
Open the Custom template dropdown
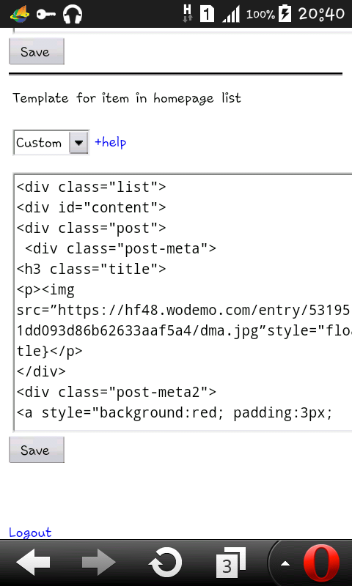(x=51, y=142)
